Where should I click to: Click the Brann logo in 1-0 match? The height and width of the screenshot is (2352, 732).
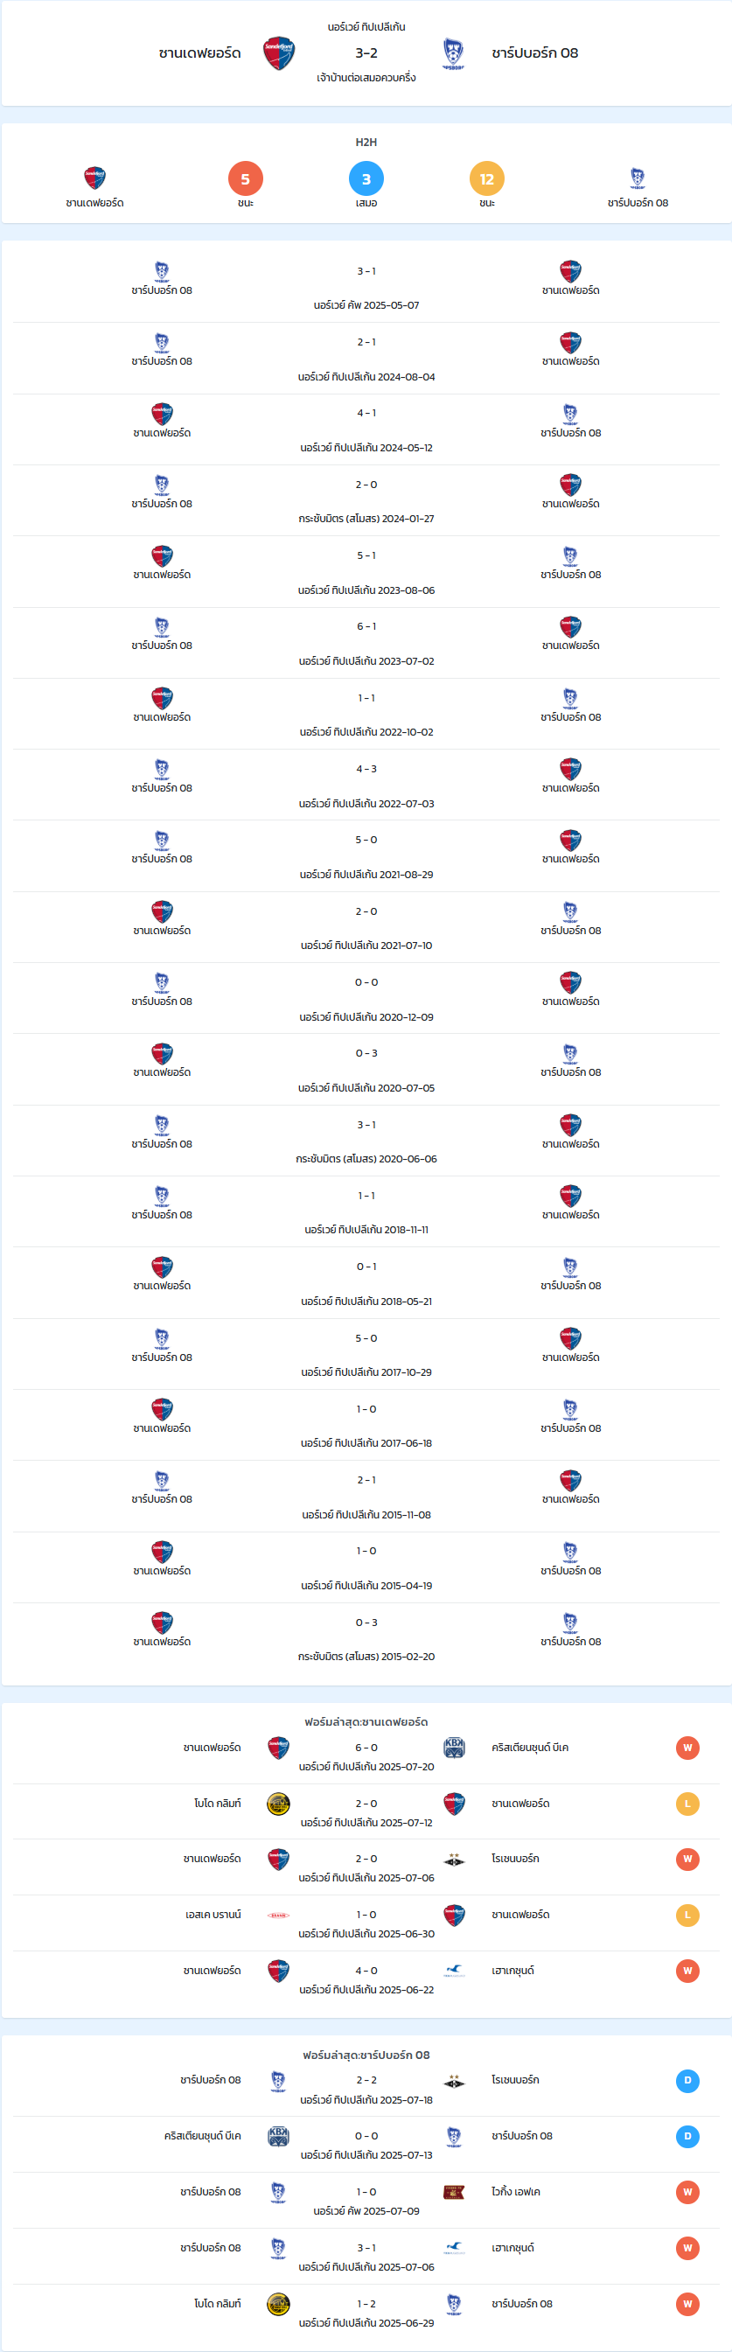tap(278, 1915)
